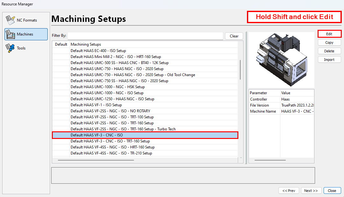Image resolution: width=344 pixels, height=197 pixels.
Task: Delete the selected machining setup
Action: pyautogui.click(x=329, y=51)
